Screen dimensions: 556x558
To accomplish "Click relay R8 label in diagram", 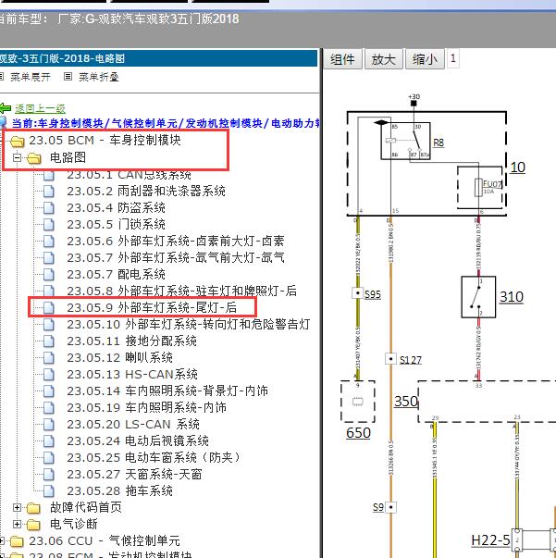I will pos(439,143).
